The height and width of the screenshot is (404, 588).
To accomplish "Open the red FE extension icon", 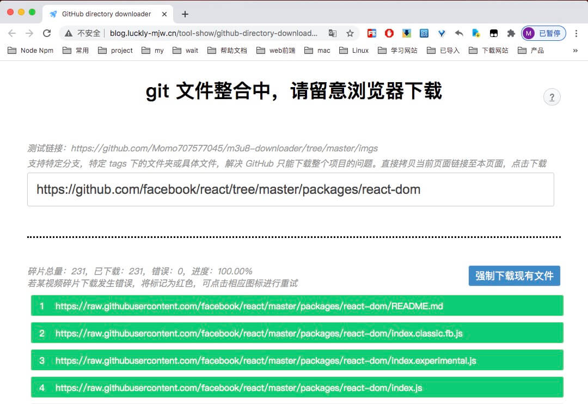I will click(x=372, y=33).
